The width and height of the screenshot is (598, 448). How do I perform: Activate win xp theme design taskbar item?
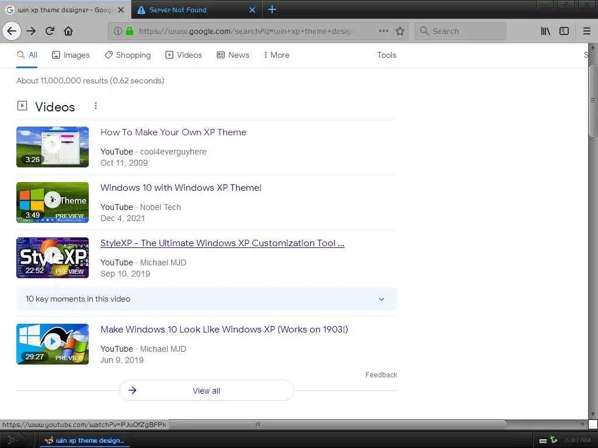tap(85, 440)
